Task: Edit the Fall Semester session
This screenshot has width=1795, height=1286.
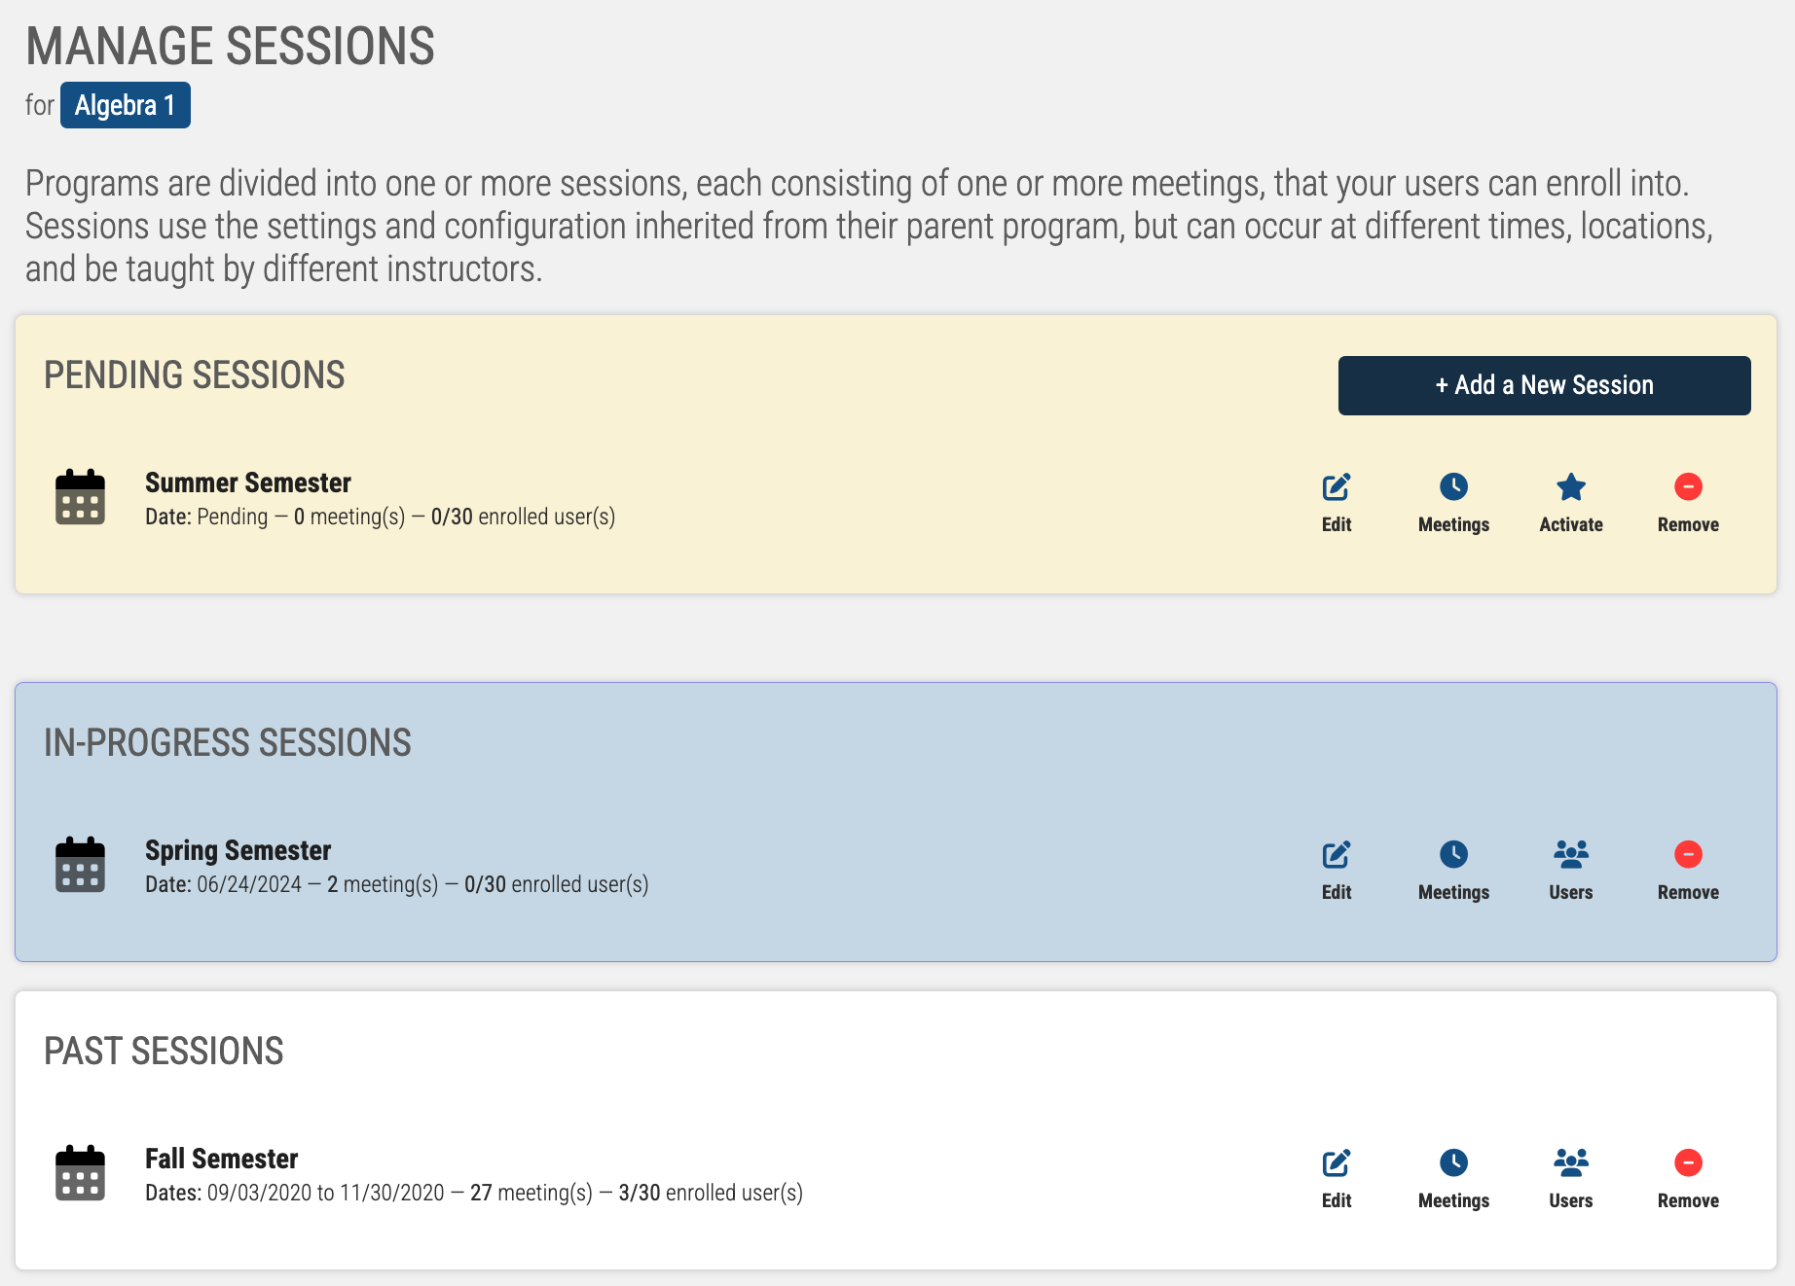Action: (x=1337, y=1179)
